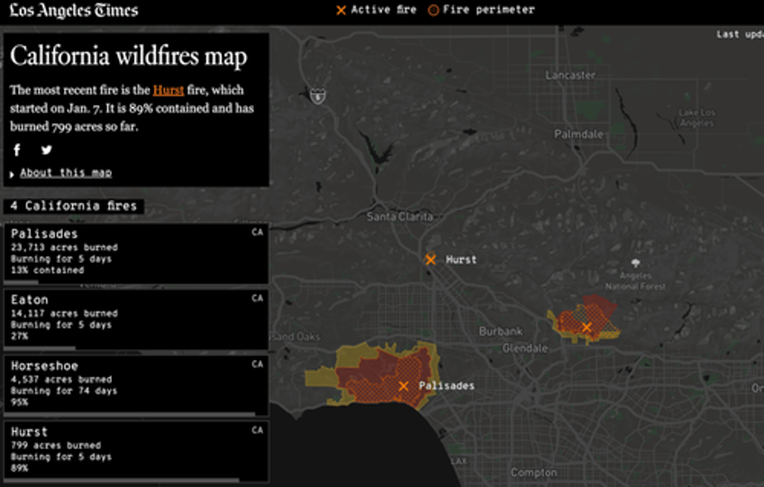Viewport: 764px width, 487px height.
Task: Click Eaton fire X marker near Glendale
Action: click(x=587, y=328)
